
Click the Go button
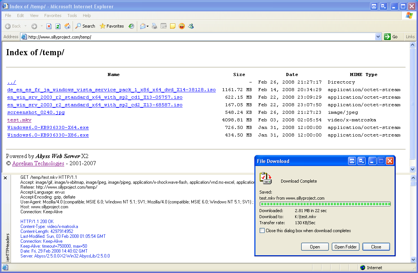coord(391,37)
